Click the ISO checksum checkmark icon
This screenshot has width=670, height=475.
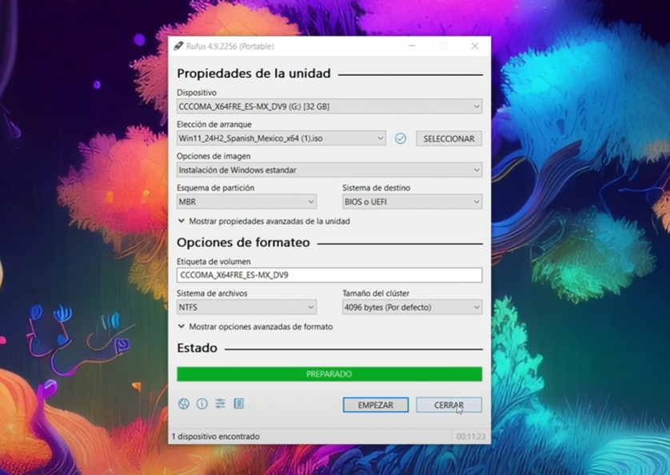pos(401,138)
